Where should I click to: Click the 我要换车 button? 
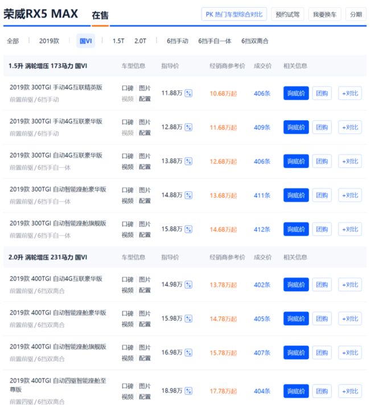[x=324, y=14]
